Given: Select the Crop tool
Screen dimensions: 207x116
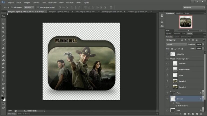Looking at the screenshot, I should pyautogui.click(x=3, y=32).
